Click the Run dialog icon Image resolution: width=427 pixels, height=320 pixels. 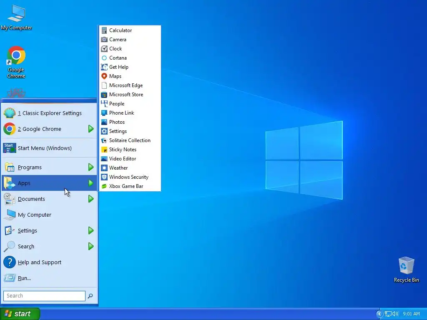(10, 278)
